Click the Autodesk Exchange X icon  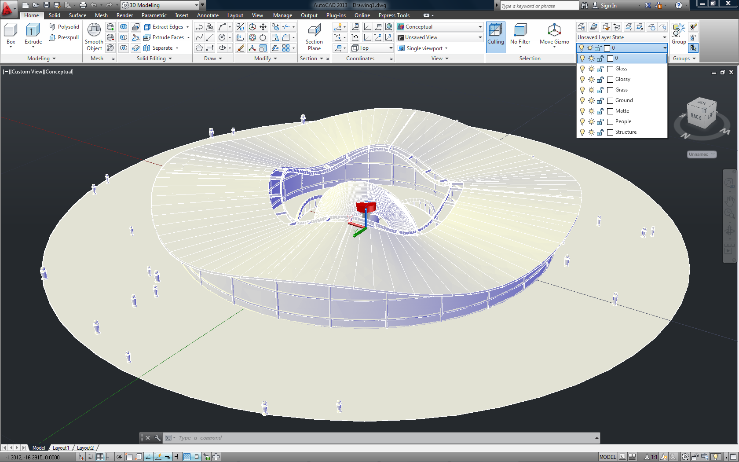click(x=648, y=5)
